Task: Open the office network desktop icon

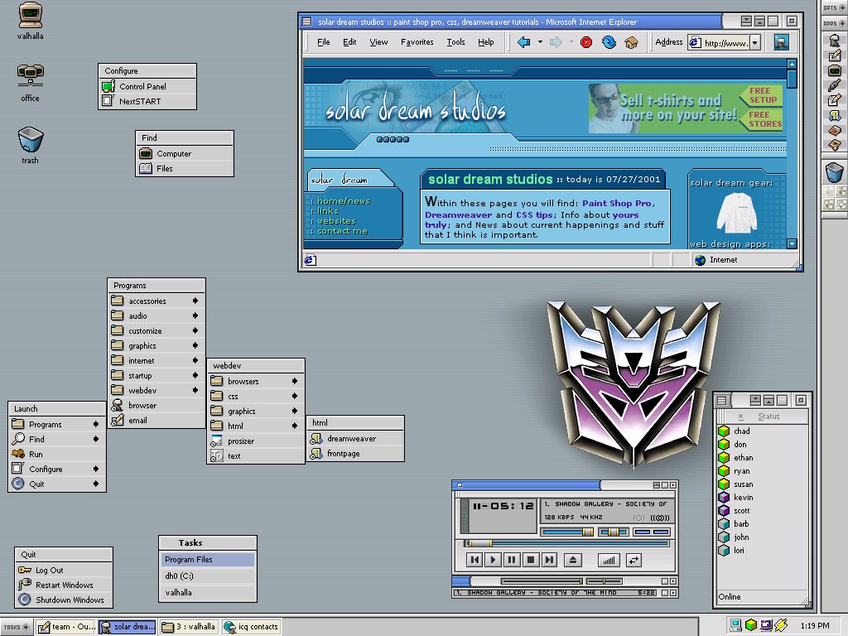Action: 31,82
